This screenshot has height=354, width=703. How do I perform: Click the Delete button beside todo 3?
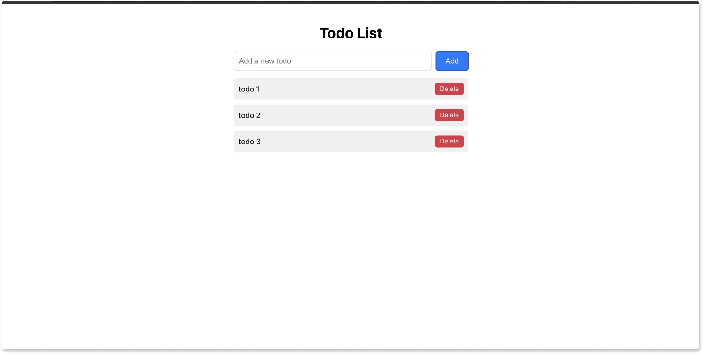tap(449, 141)
